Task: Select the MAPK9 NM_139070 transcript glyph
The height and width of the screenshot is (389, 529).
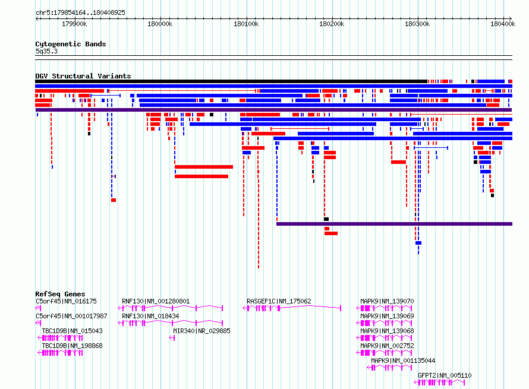Action: (384, 308)
